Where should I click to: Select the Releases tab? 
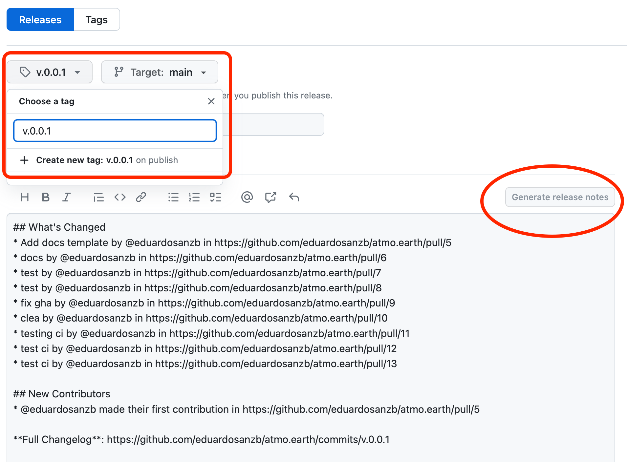click(40, 20)
